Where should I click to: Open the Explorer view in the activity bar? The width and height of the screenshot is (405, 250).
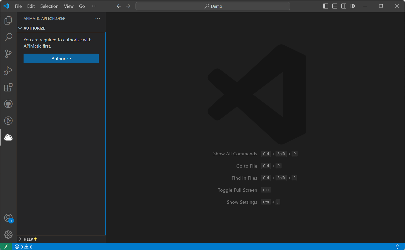coord(8,20)
